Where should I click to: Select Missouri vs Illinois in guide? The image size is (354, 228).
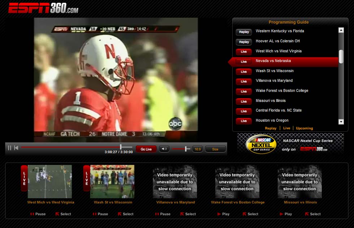271,101
